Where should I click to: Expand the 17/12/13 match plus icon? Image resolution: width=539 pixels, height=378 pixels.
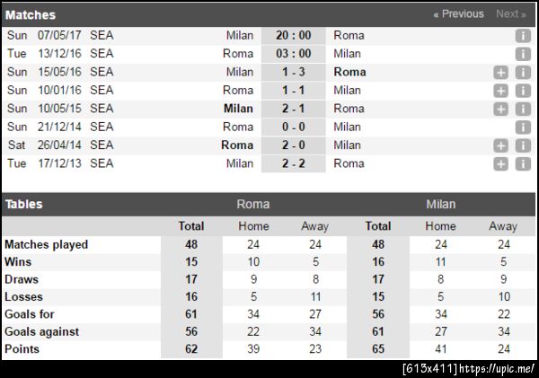coord(500,163)
